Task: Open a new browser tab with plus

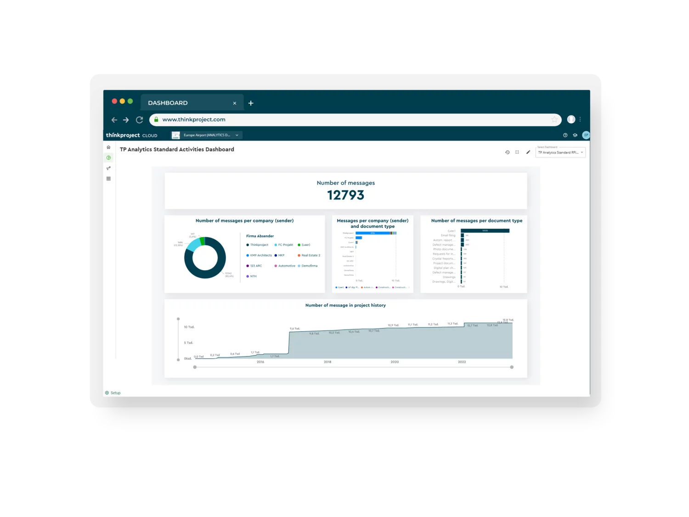Action: coord(251,103)
